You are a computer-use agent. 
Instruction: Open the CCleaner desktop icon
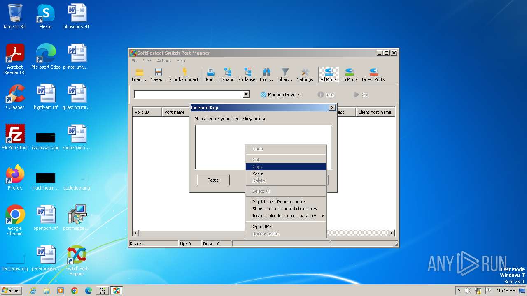point(15,97)
